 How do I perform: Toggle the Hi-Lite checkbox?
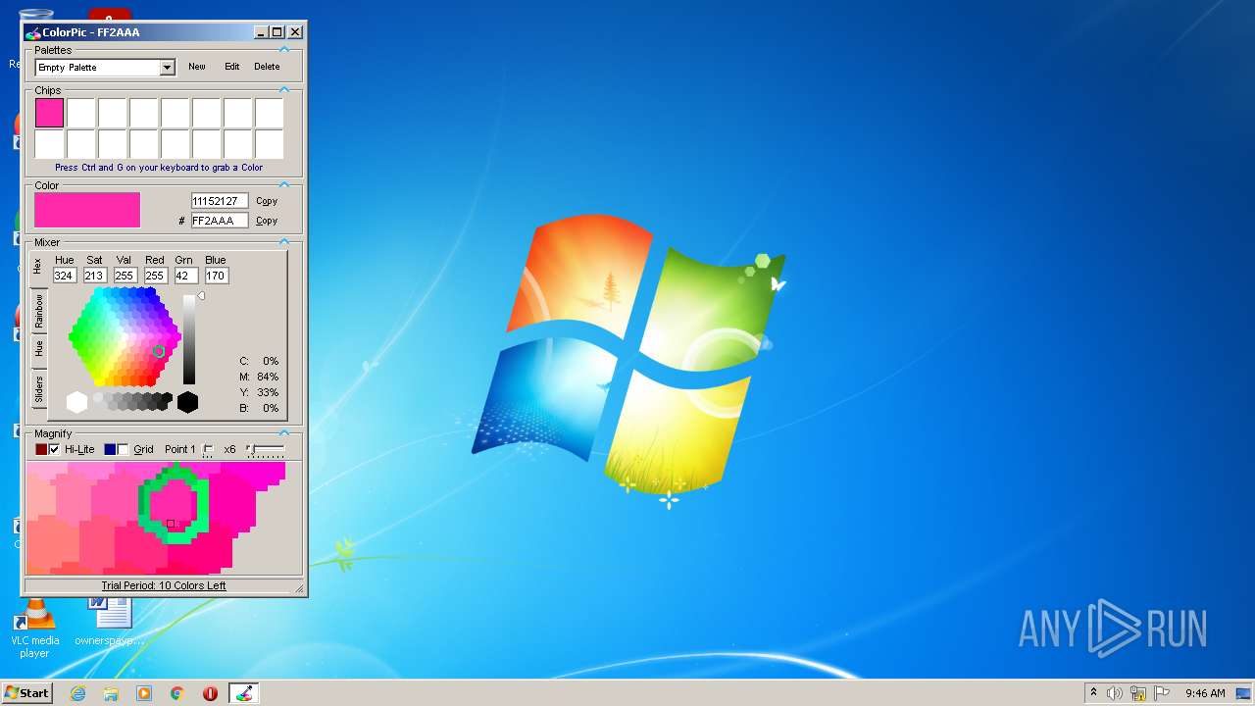pos(54,450)
